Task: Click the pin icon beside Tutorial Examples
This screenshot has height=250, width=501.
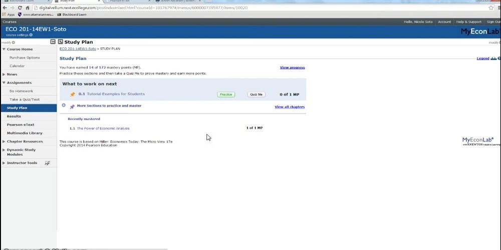Action: pyautogui.click(x=73, y=94)
